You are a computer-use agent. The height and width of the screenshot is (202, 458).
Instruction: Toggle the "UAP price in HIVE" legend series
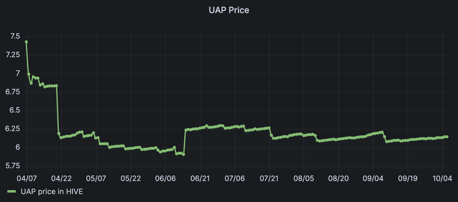pos(52,192)
